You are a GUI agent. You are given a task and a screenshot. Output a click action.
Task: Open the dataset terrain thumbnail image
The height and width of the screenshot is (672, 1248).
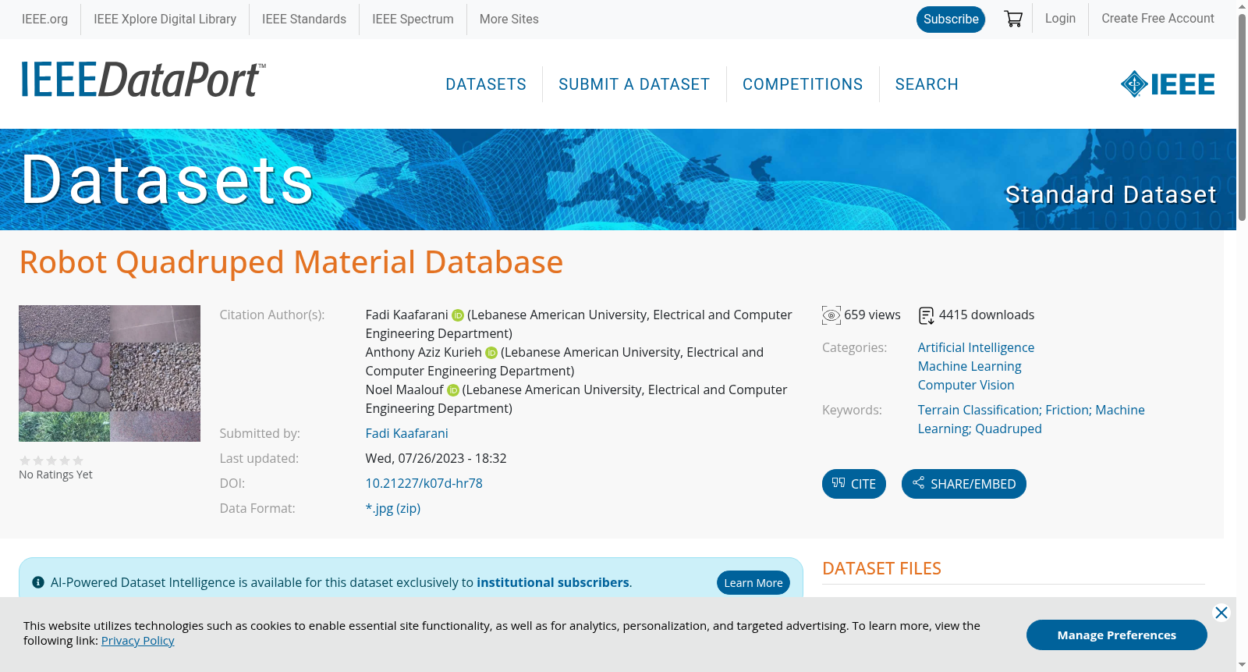109,373
